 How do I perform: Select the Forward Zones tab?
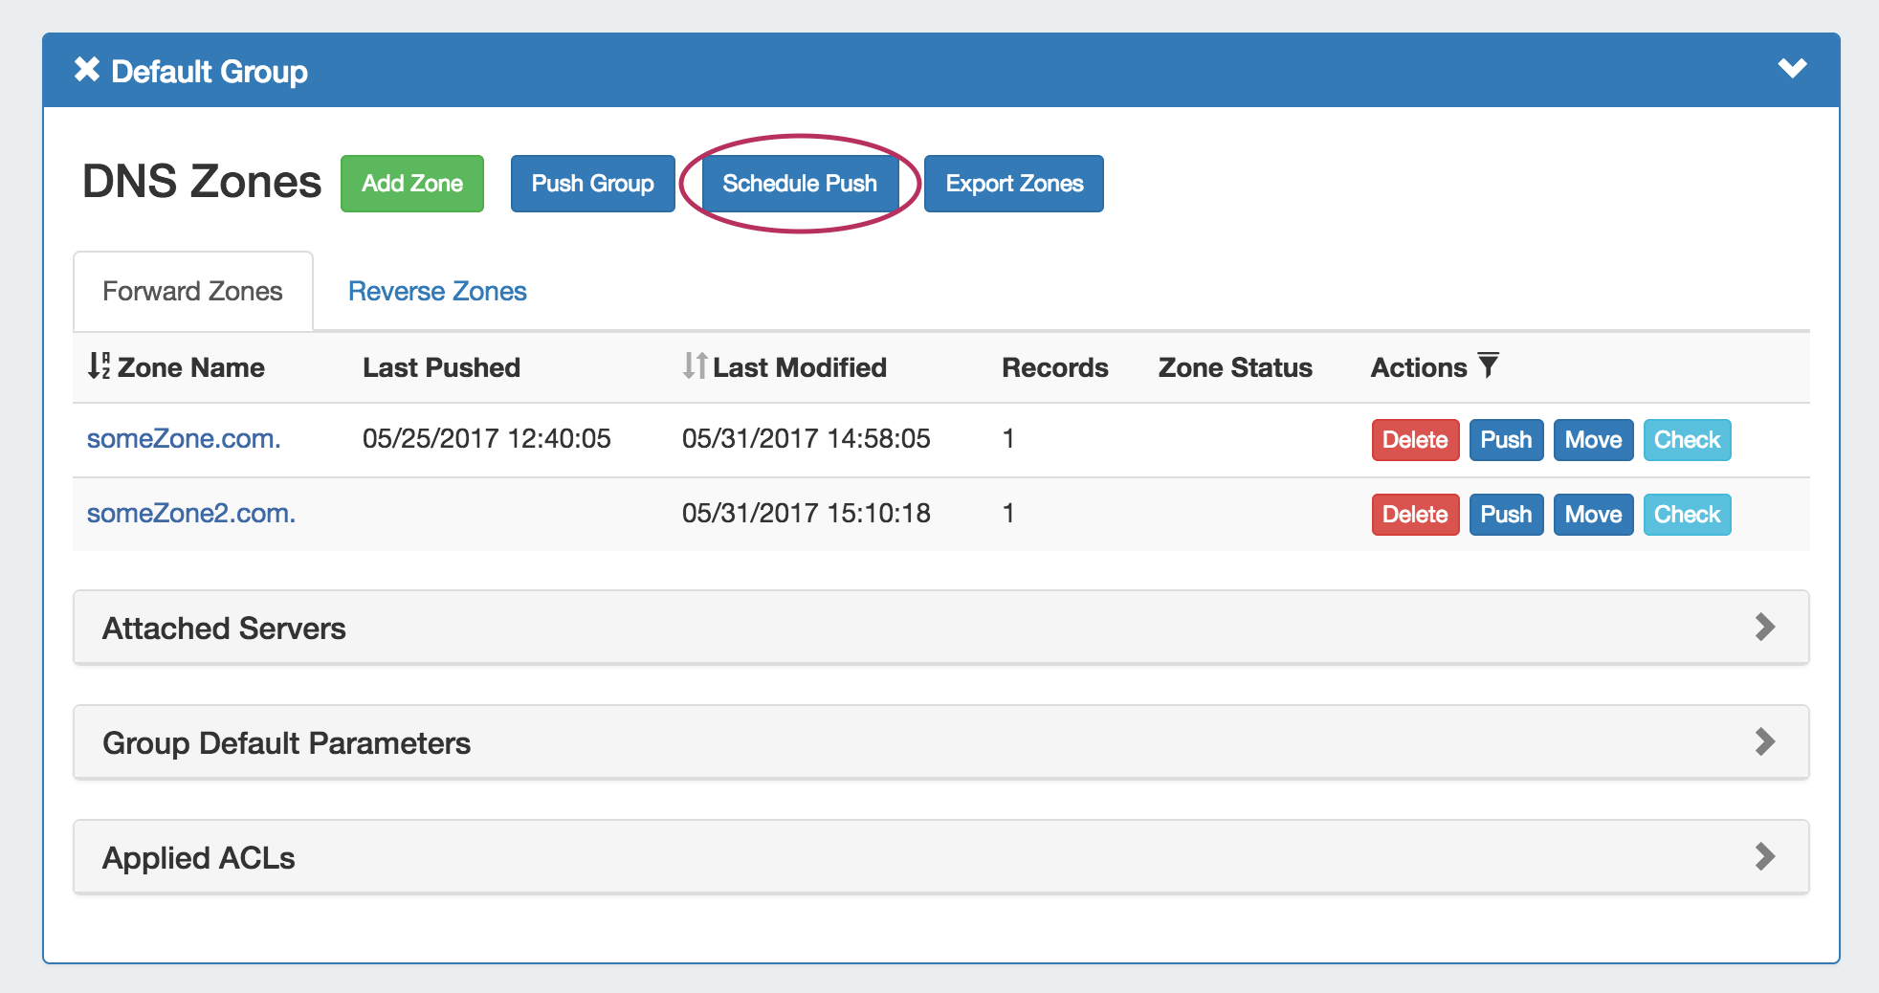192,292
